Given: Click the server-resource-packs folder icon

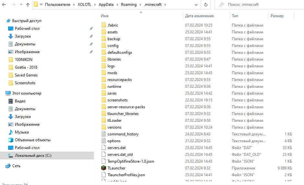Looking at the screenshot, I should click(x=104, y=107).
